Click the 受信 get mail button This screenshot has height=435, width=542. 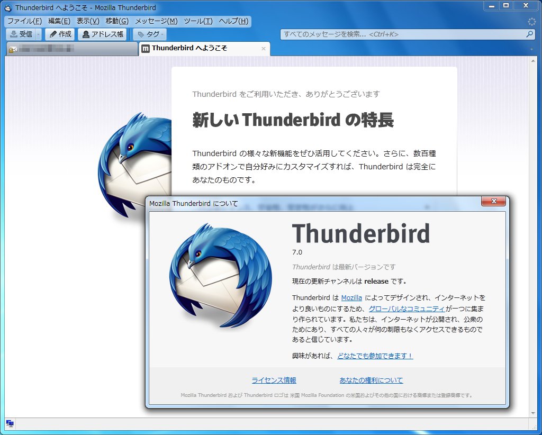pyautogui.click(x=21, y=34)
